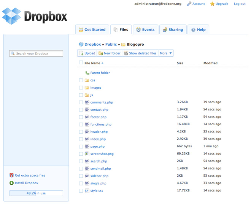Select the header.php checkbox
Image resolution: width=251 pixels, height=209 pixels.
point(81,132)
